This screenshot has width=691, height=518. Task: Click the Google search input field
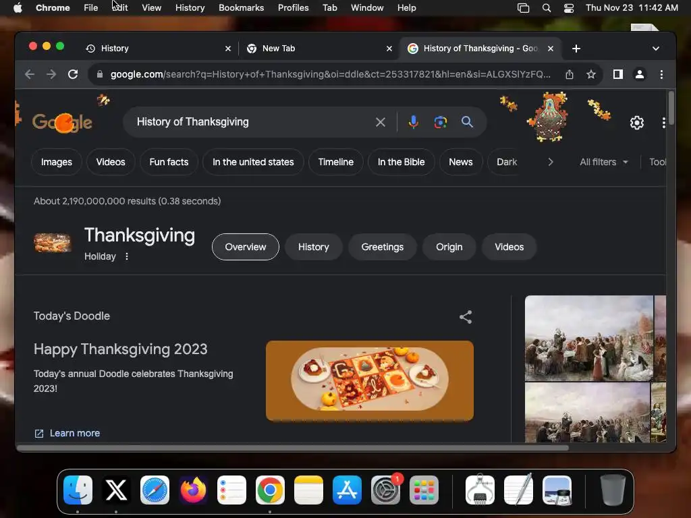[x=251, y=122]
